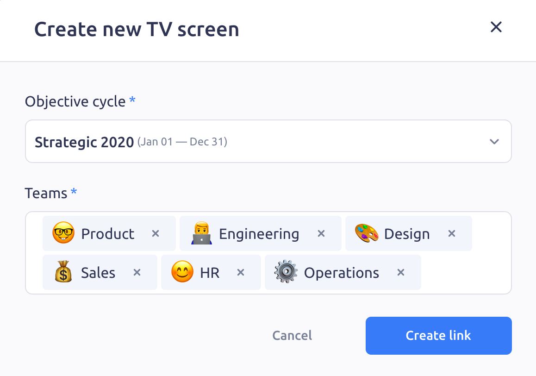Focus the empty area of Teams field

coord(466,272)
